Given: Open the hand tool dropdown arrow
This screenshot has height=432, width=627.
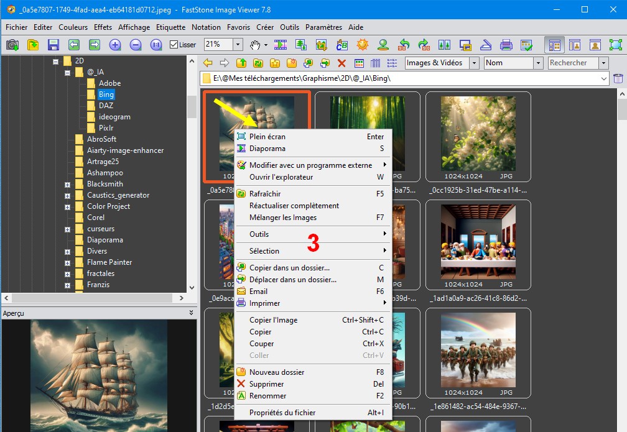Looking at the screenshot, I should click(x=266, y=45).
